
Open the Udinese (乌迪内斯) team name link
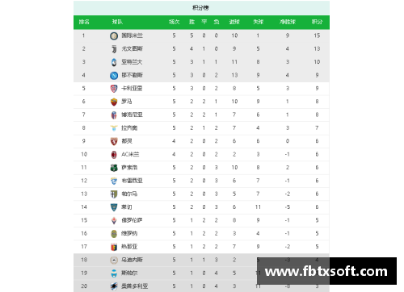[132, 260]
